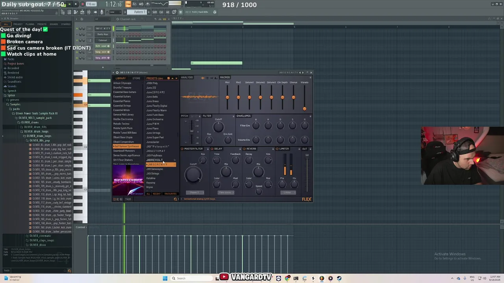Click the stop playback button in transport

point(76,4)
